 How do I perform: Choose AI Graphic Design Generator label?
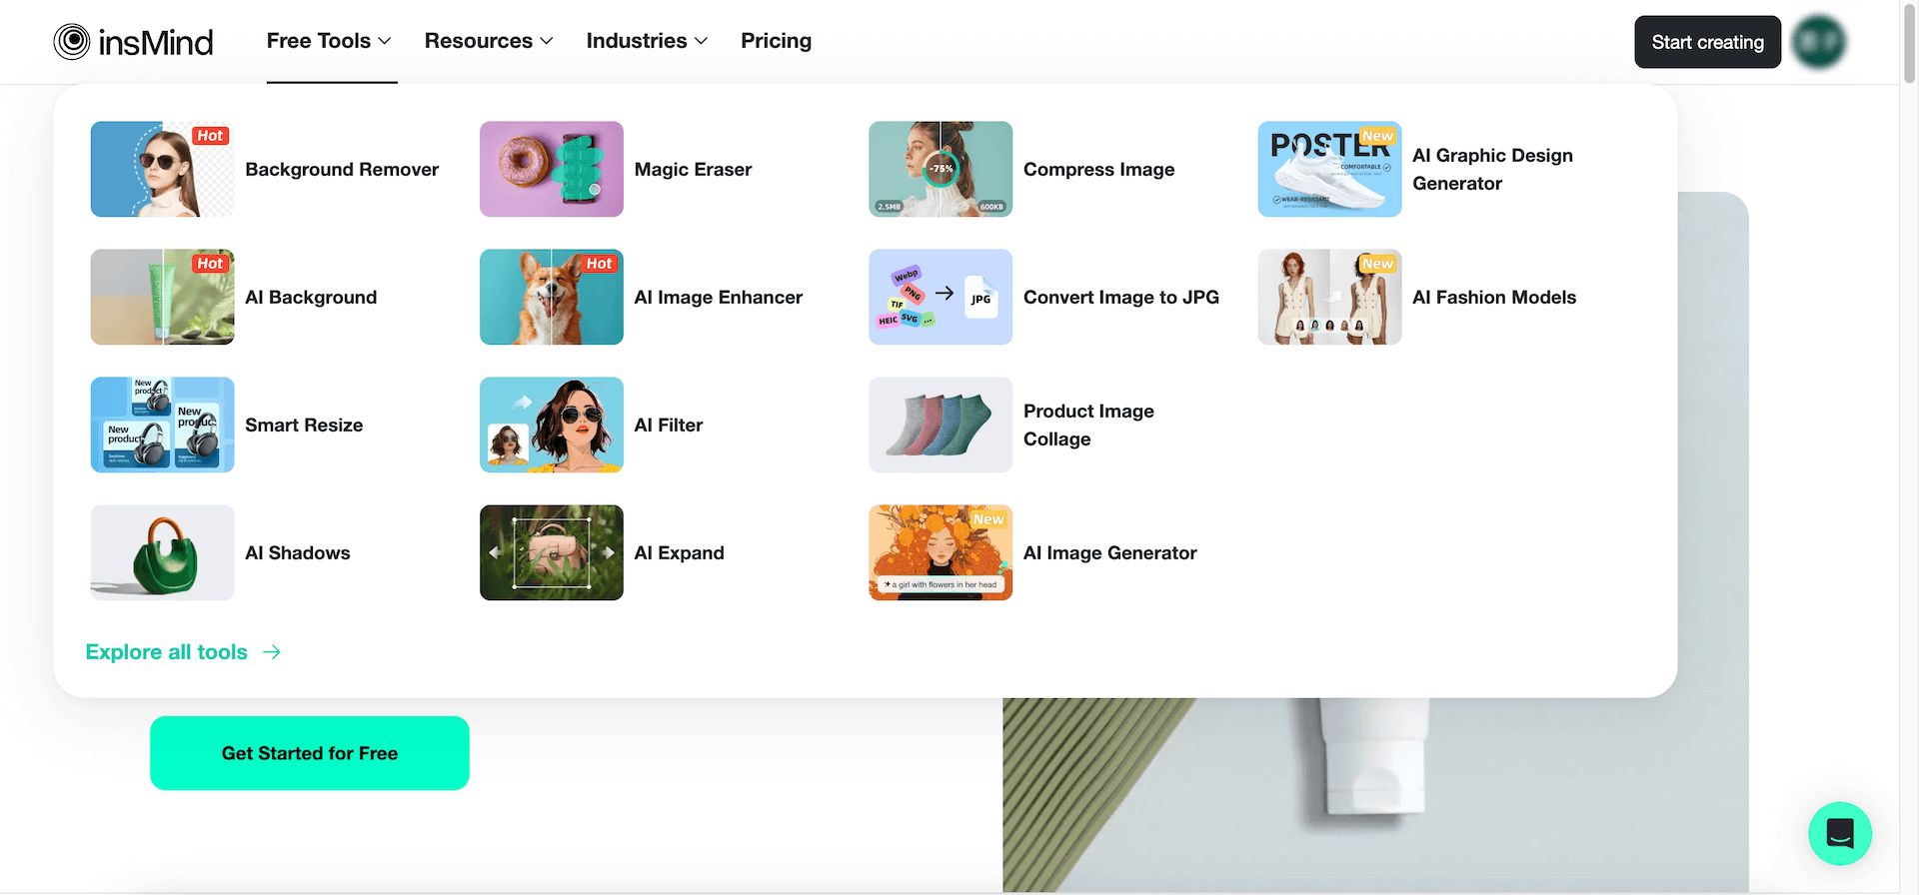click(1492, 170)
